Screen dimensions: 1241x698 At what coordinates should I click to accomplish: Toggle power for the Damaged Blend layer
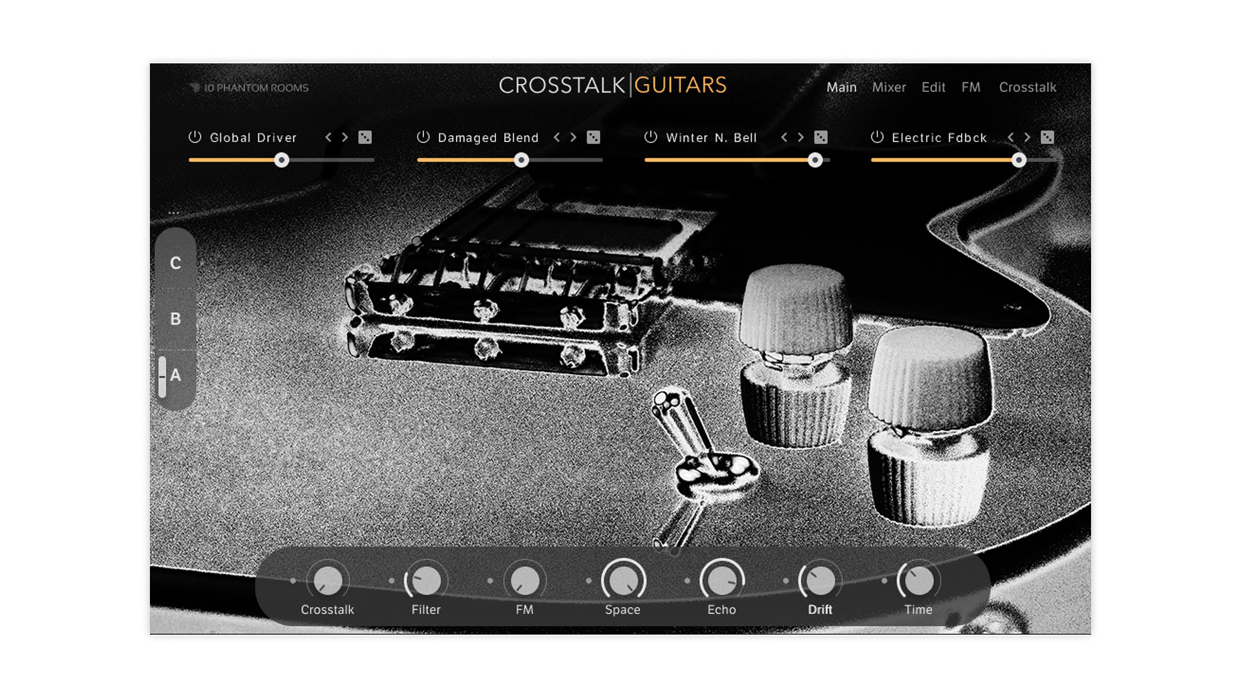coord(423,137)
